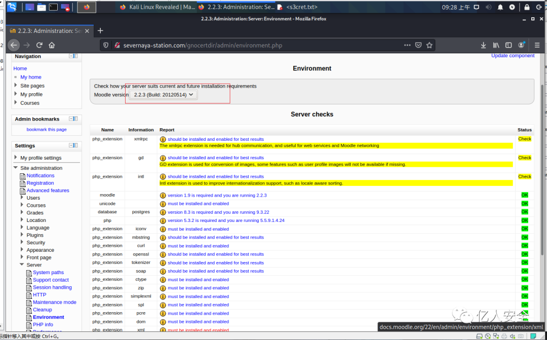Click the notifications bell in panel
The image size is (547, 340).
pyautogui.click(x=500, y=7)
